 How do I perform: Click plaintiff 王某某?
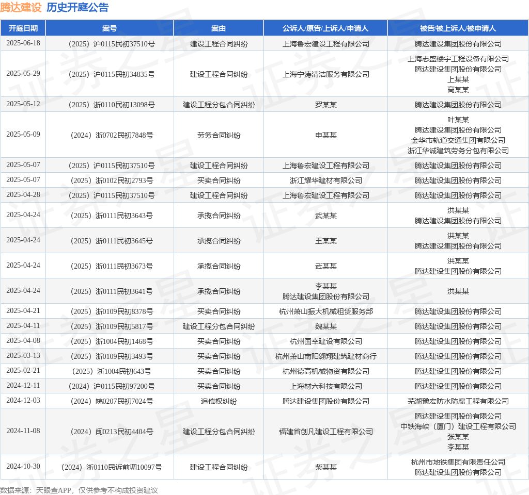point(326,241)
